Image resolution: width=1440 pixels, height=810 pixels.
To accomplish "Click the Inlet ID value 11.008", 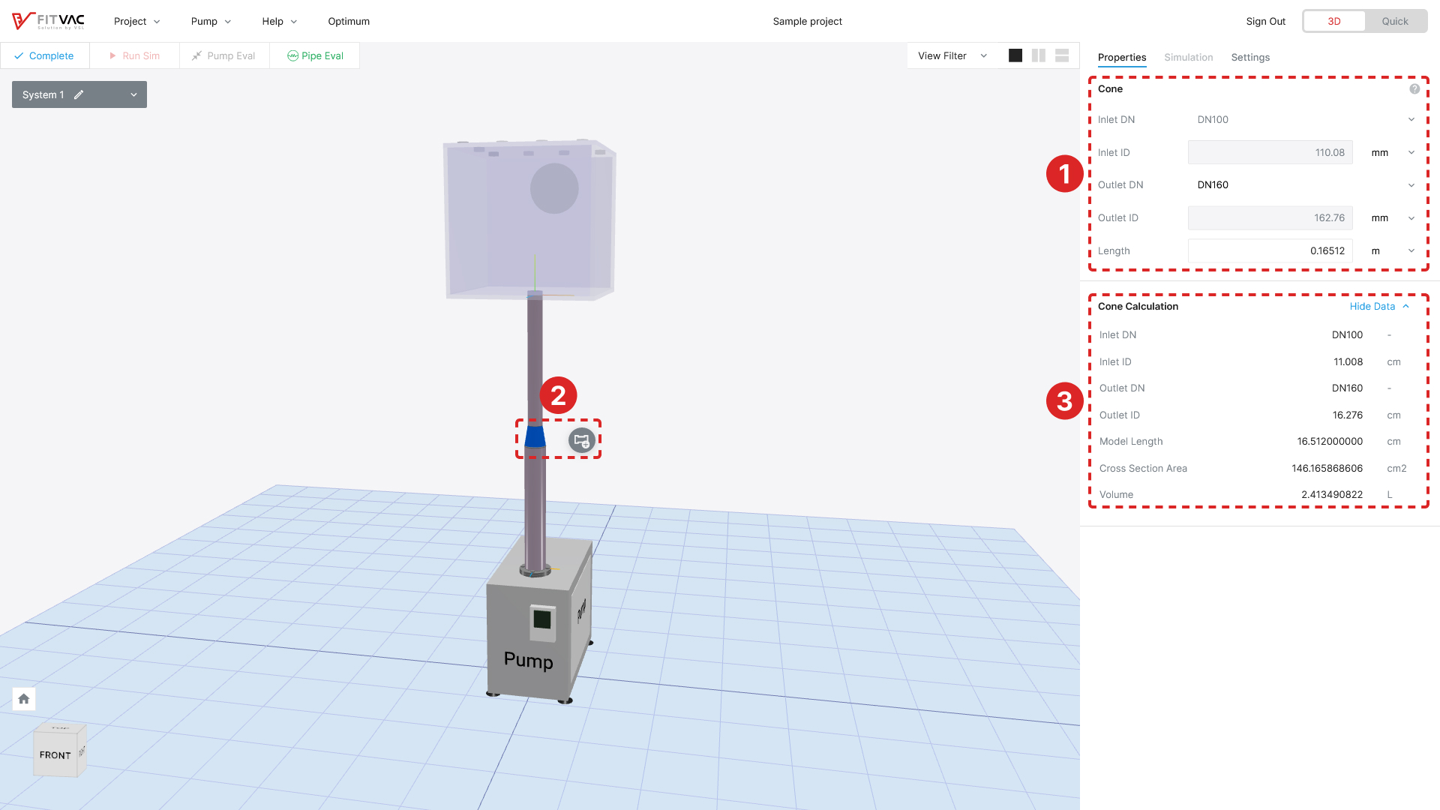I will [1348, 361].
